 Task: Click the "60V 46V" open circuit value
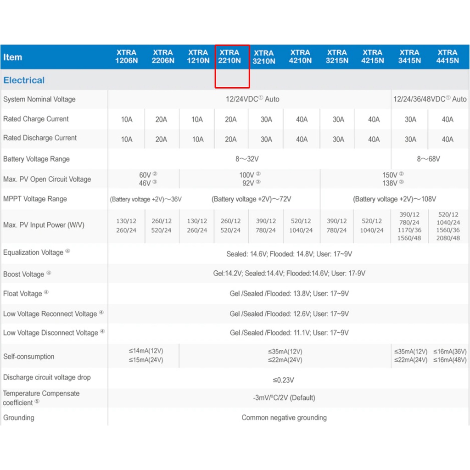point(148,179)
